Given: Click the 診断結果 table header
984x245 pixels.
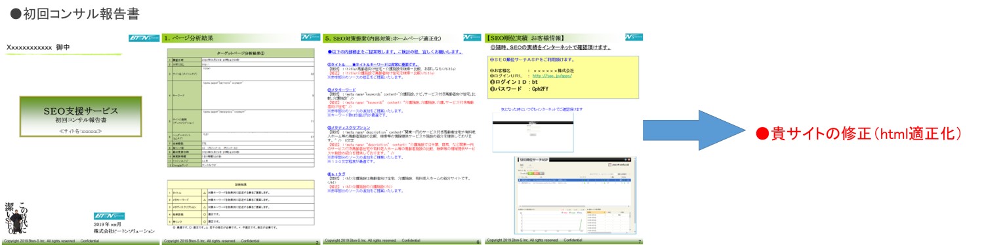Looking at the screenshot, I should click(x=241, y=185).
